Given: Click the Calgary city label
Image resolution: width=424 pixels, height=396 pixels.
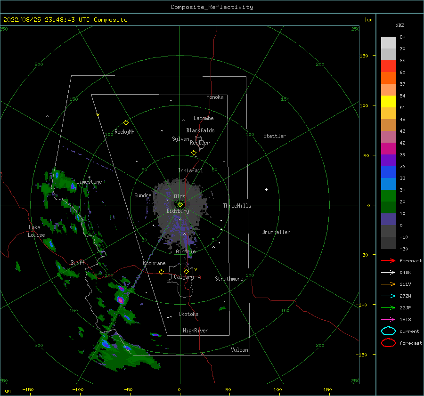Looking at the screenshot, I should pos(184,277).
